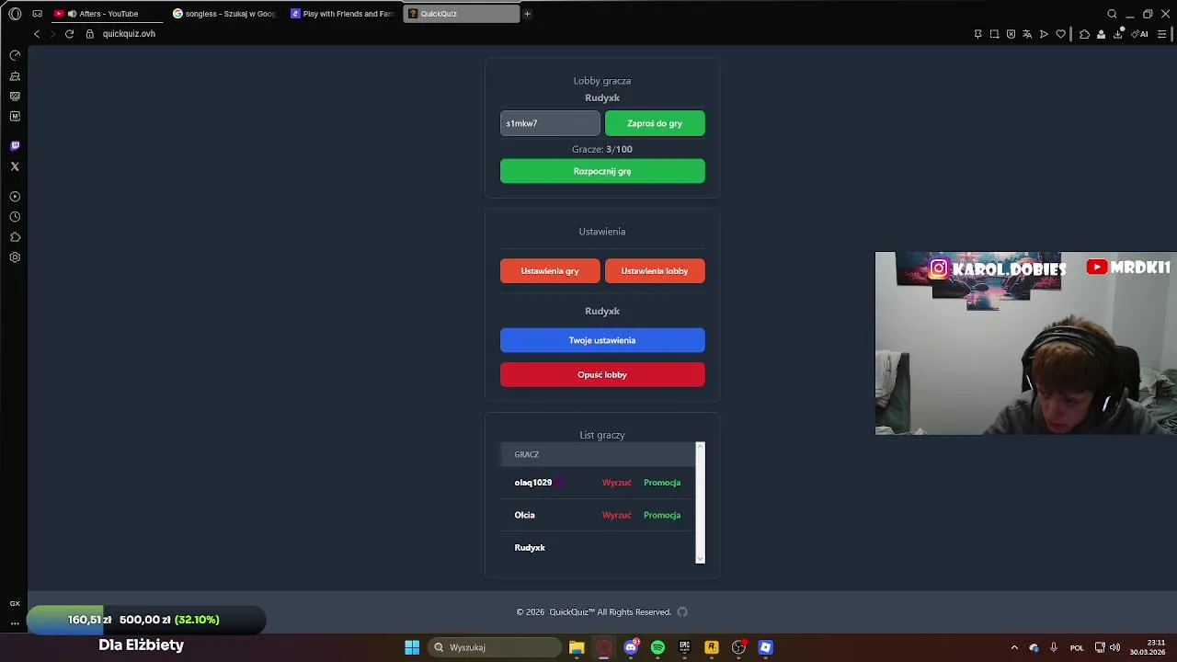Switch to Play with Friends and Fam tab
This screenshot has width=1177, height=662.
(x=343, y=14)
